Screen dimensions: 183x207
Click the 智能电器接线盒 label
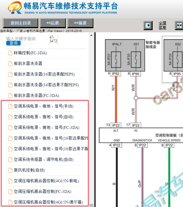[x=153, y=45]
